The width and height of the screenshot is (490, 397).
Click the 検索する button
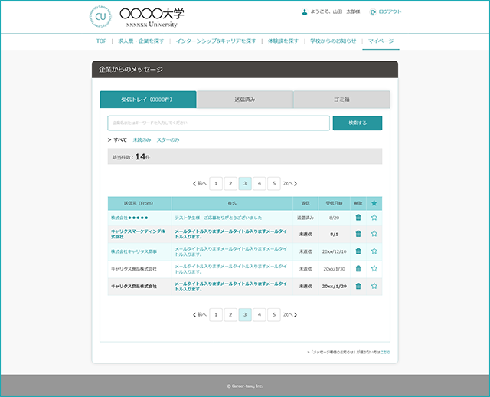[358, 123]
